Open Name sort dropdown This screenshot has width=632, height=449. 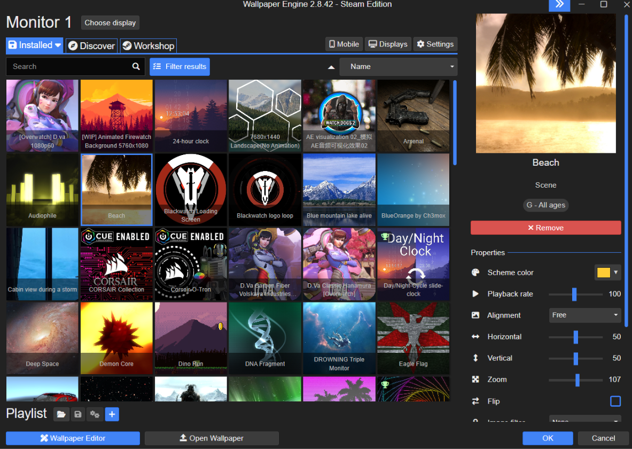(398, 67)
